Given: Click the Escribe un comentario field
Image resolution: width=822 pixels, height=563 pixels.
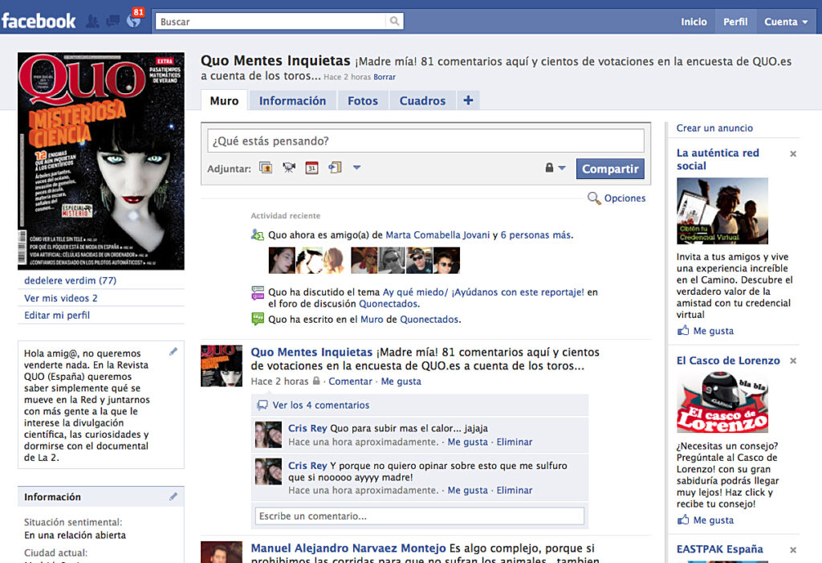Looking at the screenshot, I should [x=419, y=516].
